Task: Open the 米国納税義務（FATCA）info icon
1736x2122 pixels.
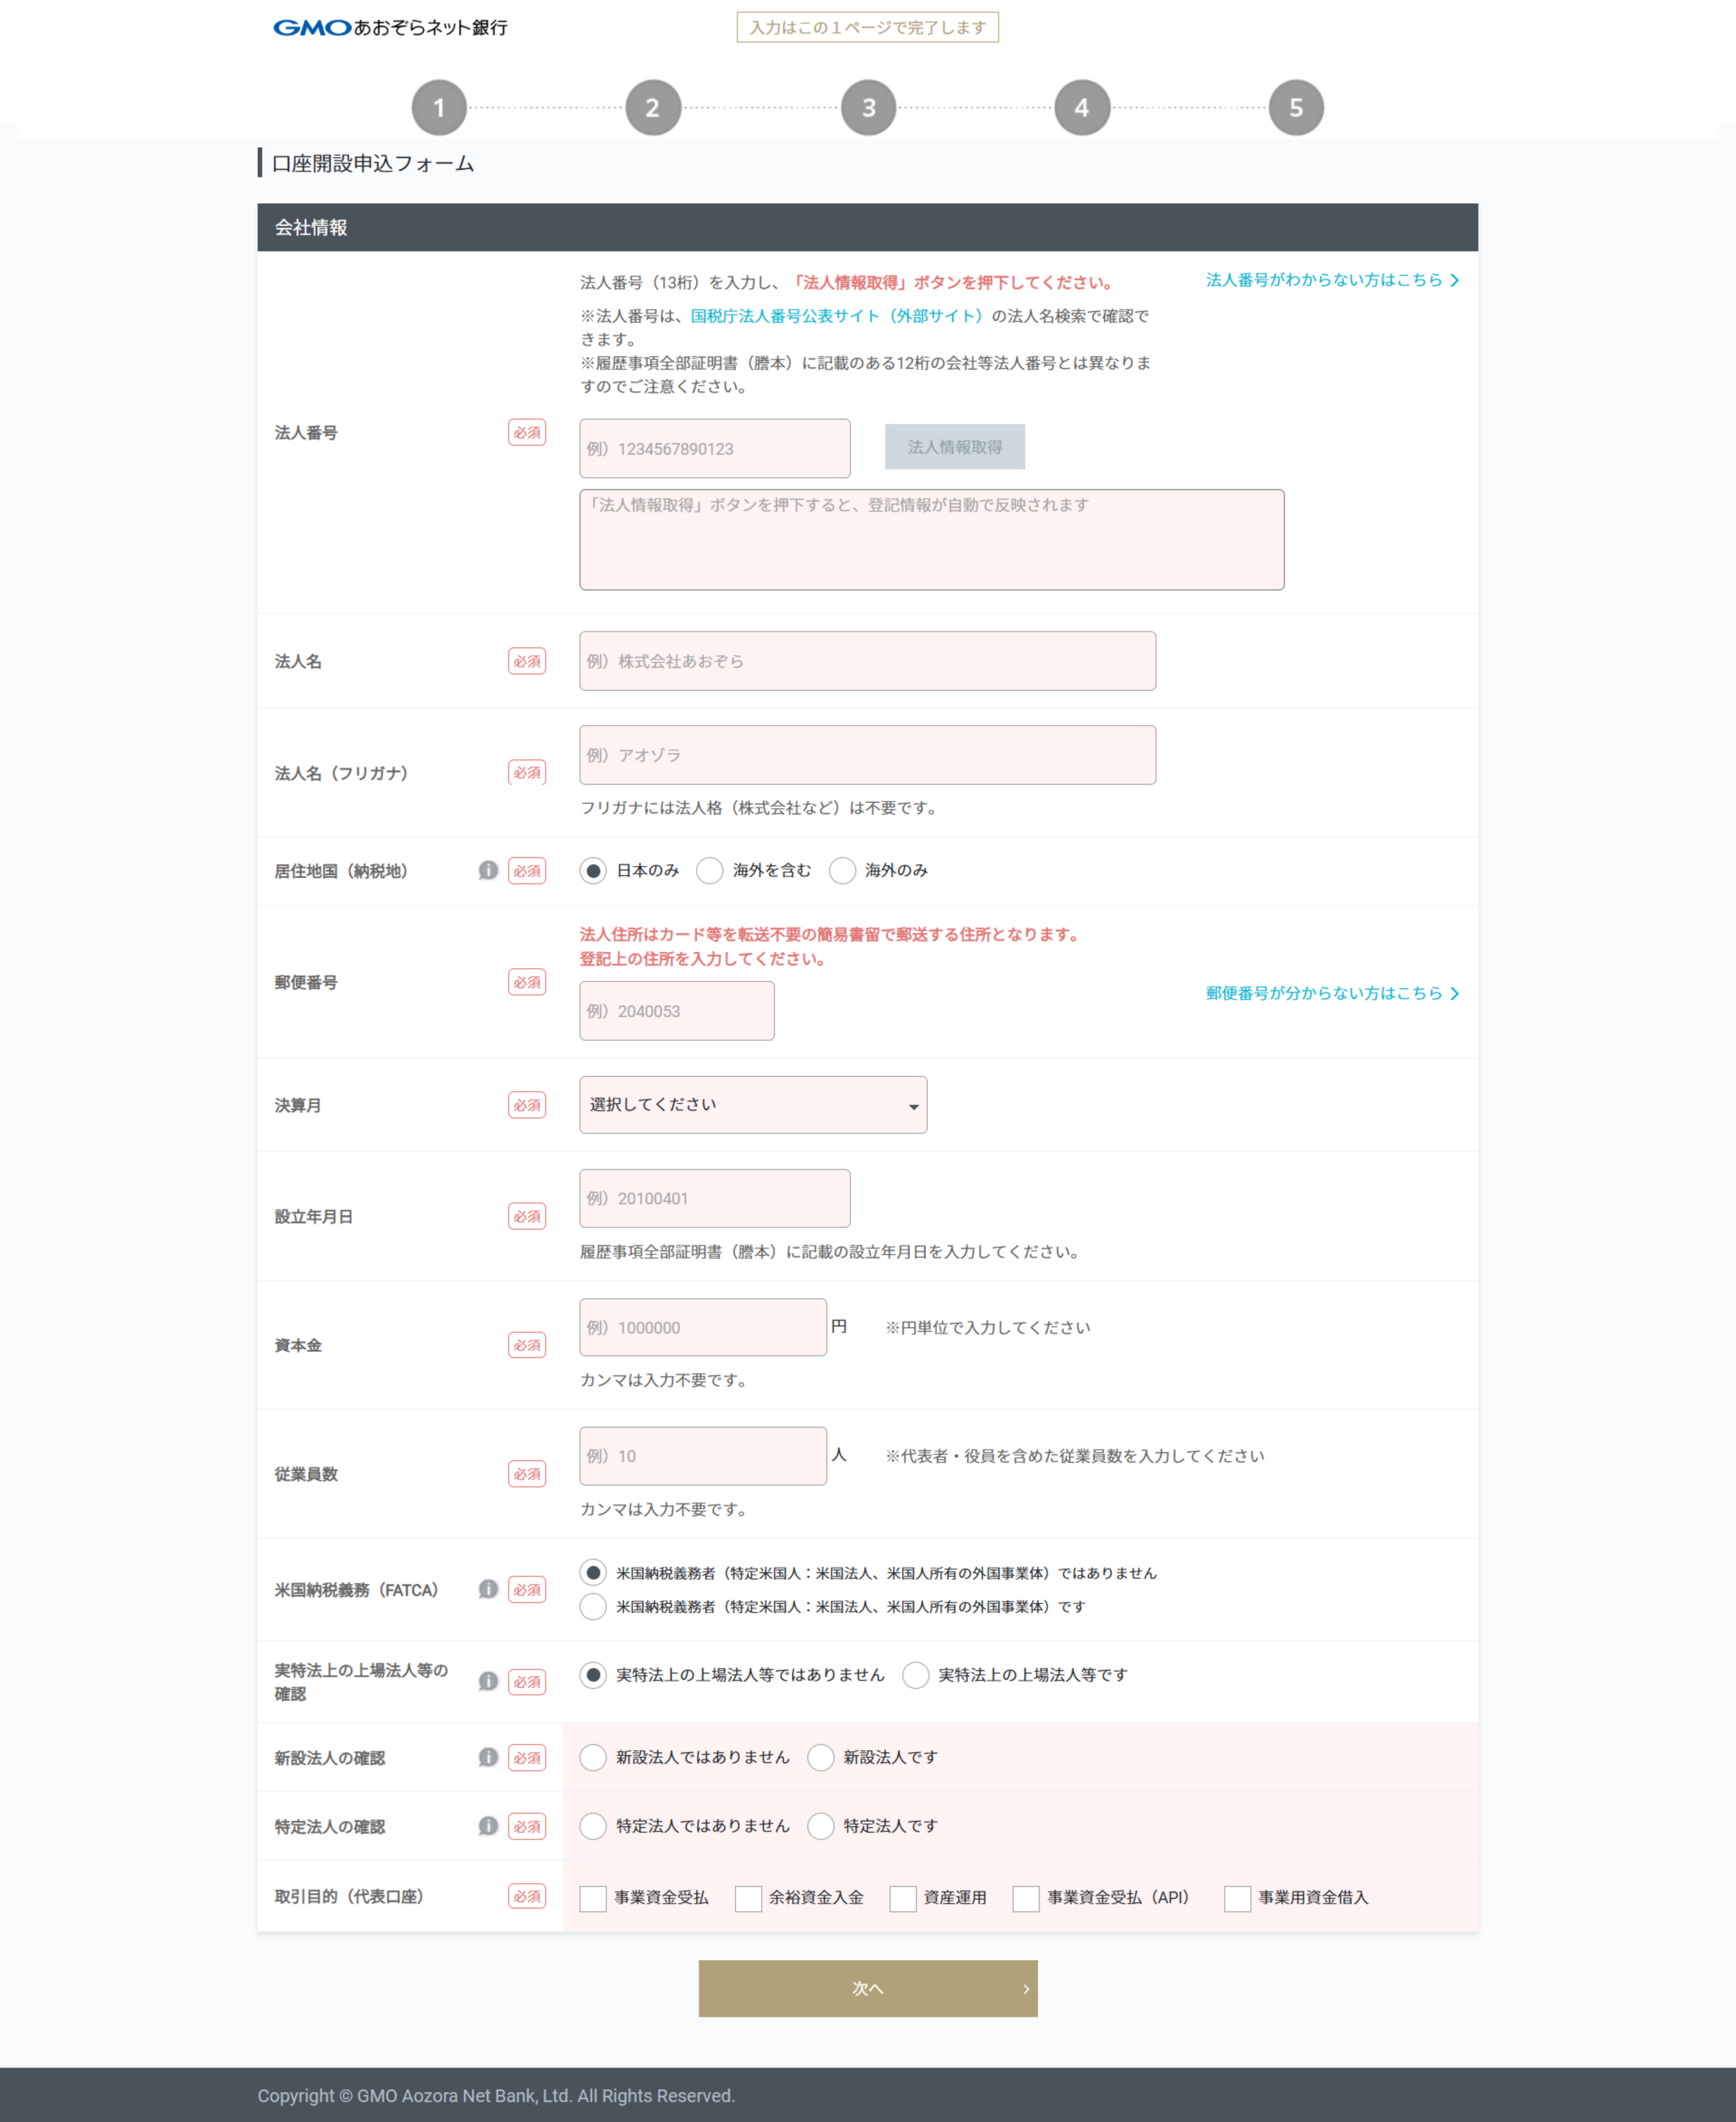Action: point(488,1589)
